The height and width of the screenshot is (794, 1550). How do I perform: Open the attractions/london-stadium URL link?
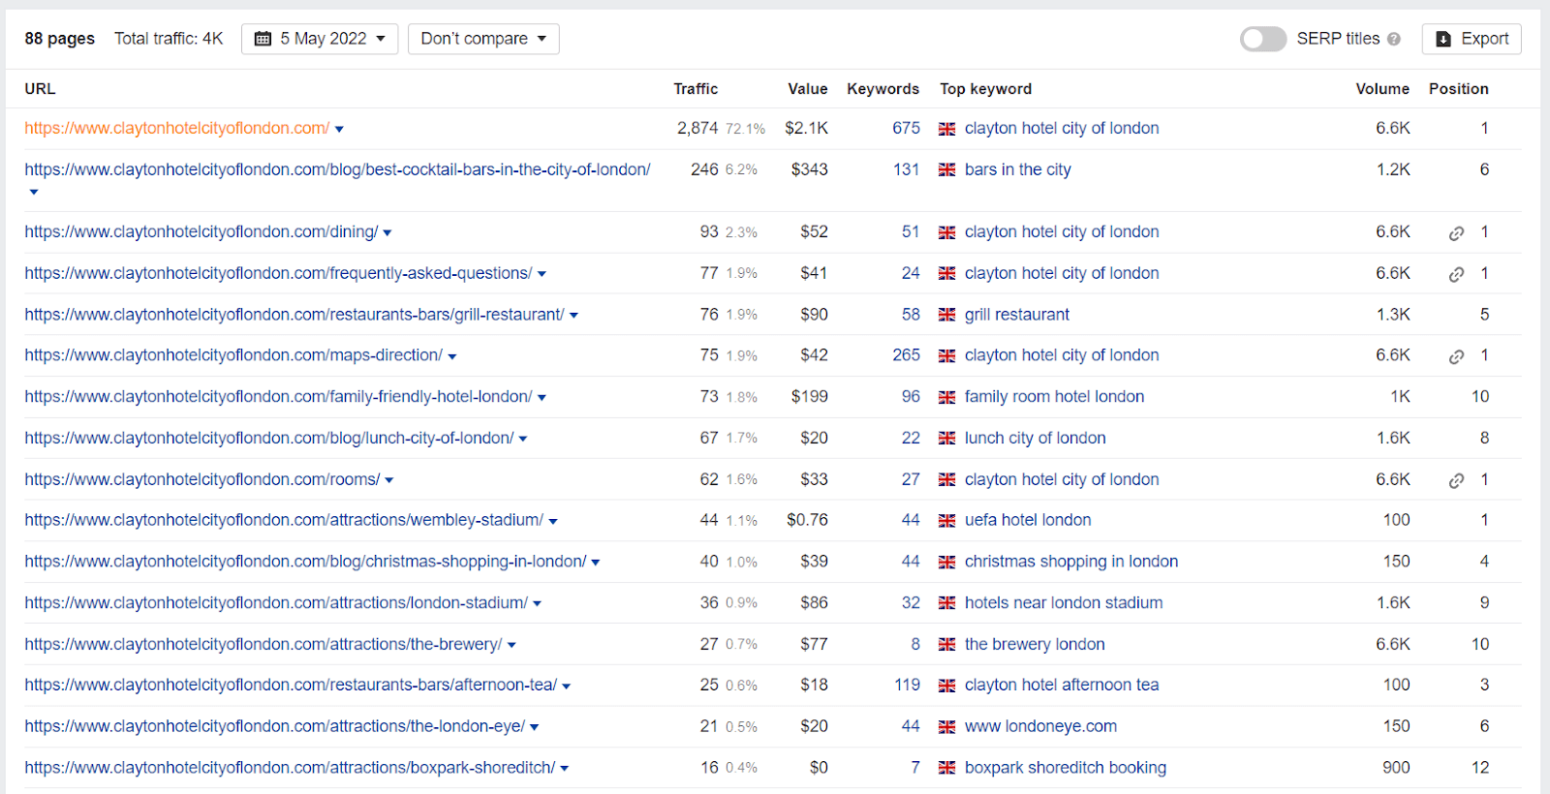pos(276,602)
